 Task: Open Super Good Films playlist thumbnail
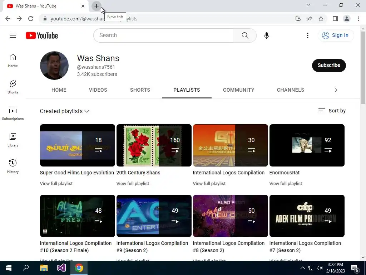78,145
